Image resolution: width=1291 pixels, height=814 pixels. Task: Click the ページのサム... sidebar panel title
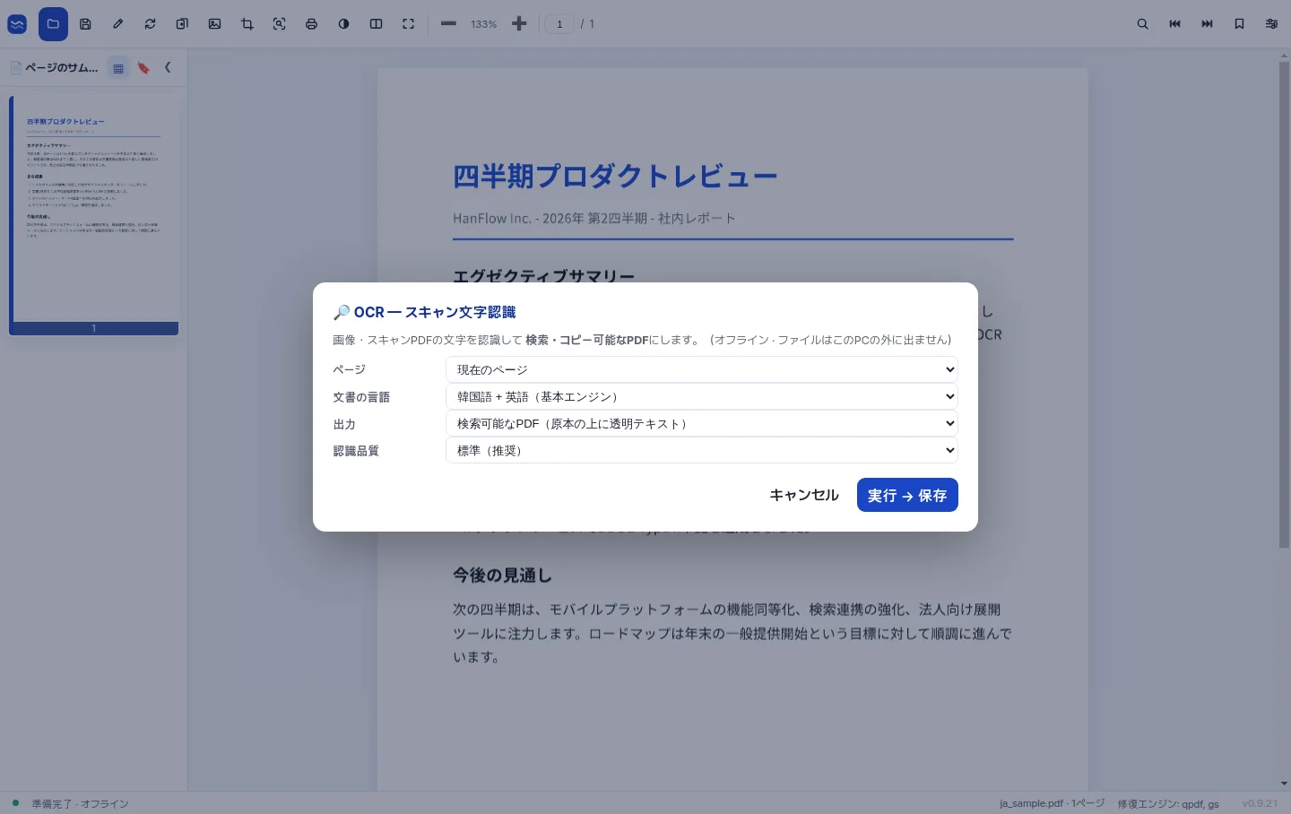[62, 67]
